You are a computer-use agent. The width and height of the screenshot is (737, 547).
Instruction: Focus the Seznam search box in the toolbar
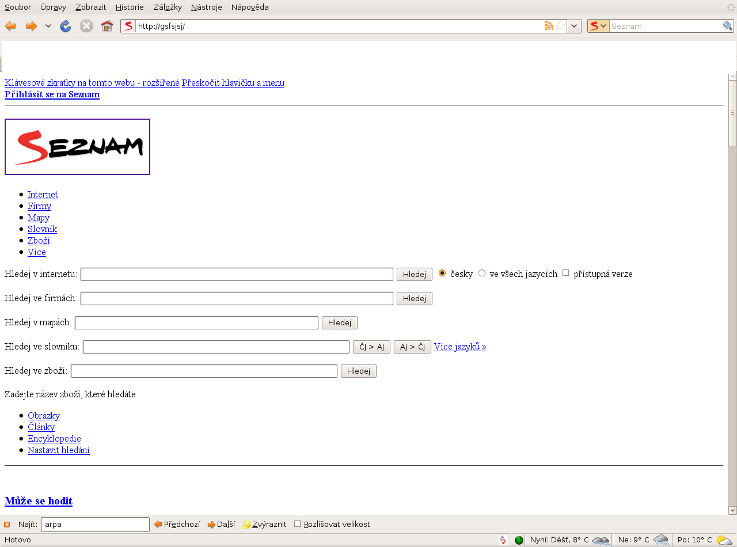[666, 26]
